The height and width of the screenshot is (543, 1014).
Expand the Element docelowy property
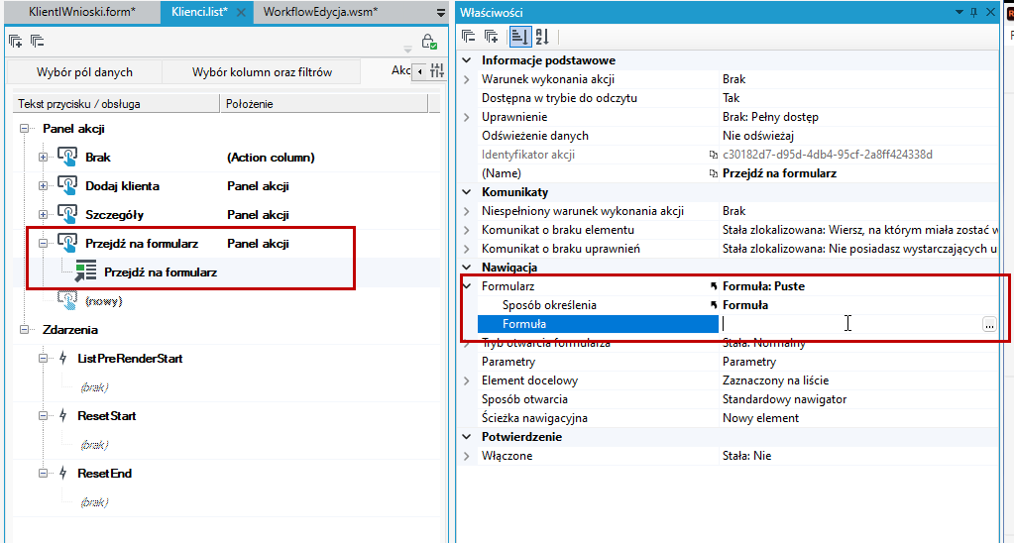pyautogui.click(x=467, y=380)
